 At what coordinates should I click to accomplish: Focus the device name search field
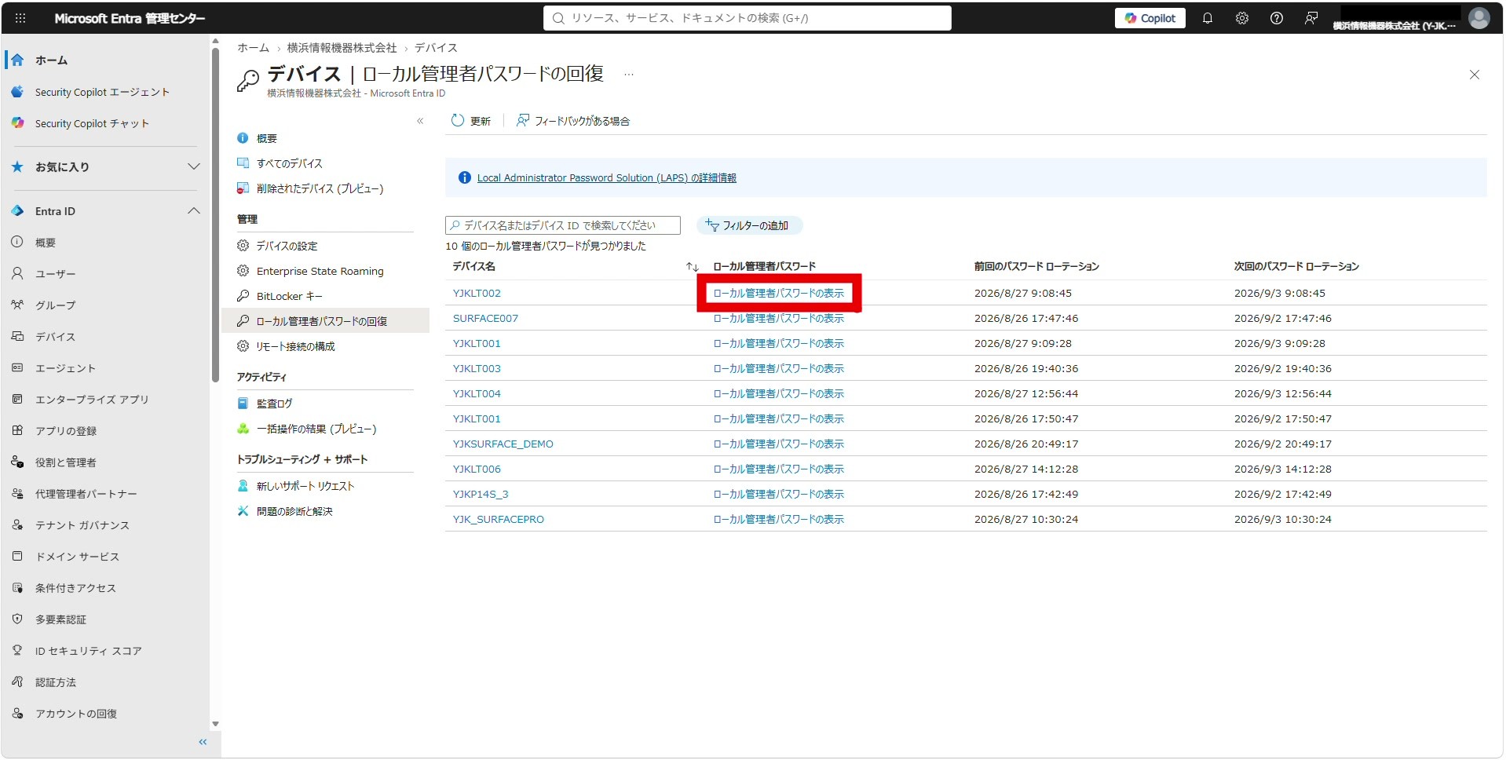563,225
